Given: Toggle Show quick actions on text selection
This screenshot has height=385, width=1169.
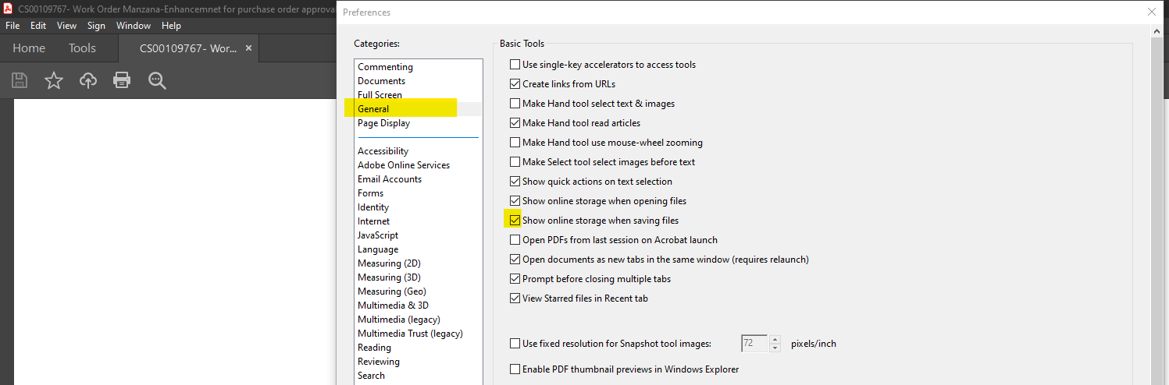Looking at the screenshot, I should (x=515, y=182).
